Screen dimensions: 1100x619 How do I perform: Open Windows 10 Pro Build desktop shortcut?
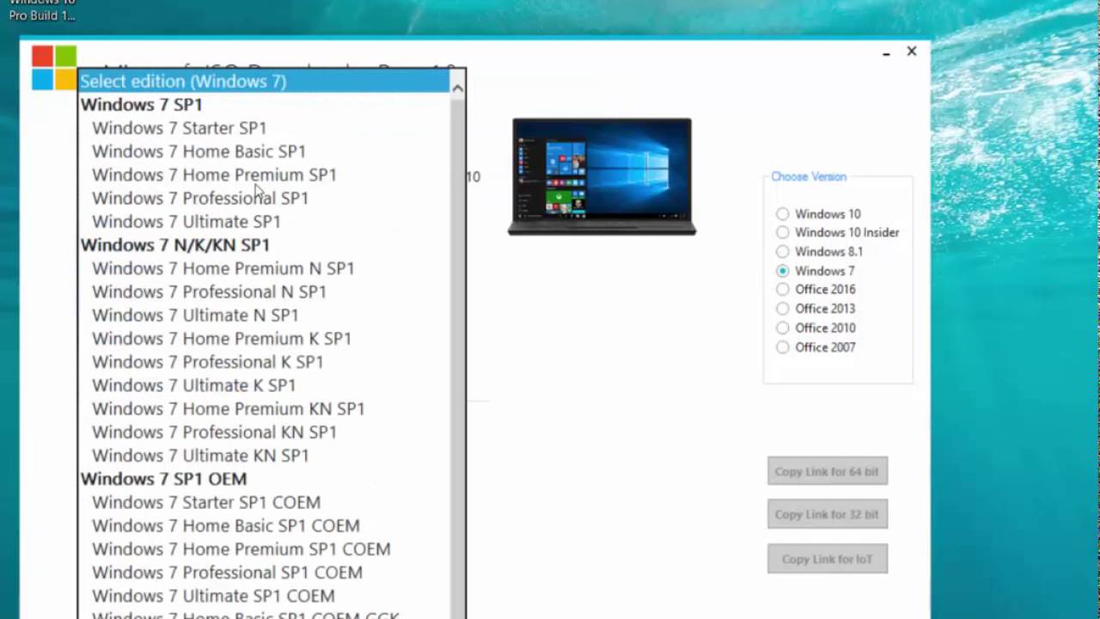click(42, 10)
